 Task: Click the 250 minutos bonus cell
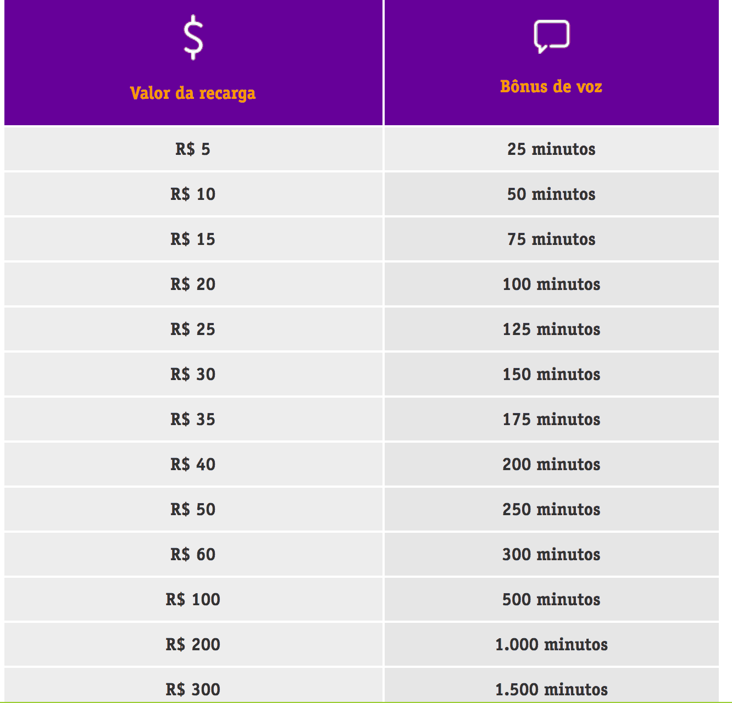(552, 509)
